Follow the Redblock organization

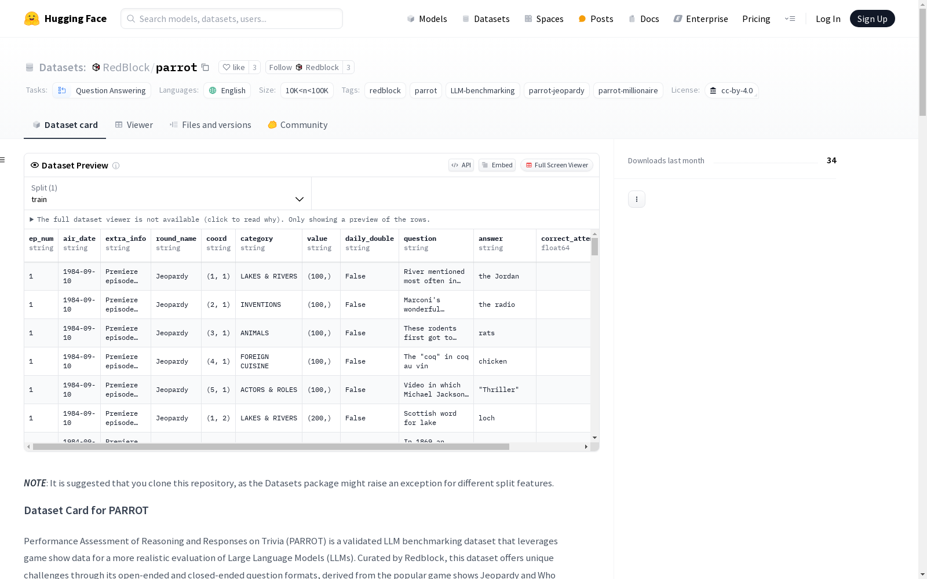tap(304, 67)
